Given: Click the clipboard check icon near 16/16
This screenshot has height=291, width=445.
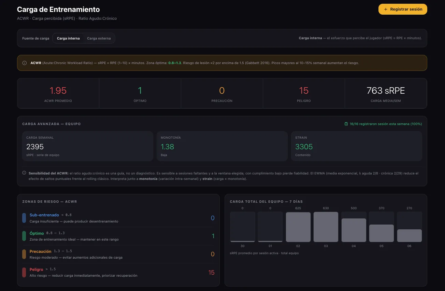Looking at the screenshot, I should (346, 124).
